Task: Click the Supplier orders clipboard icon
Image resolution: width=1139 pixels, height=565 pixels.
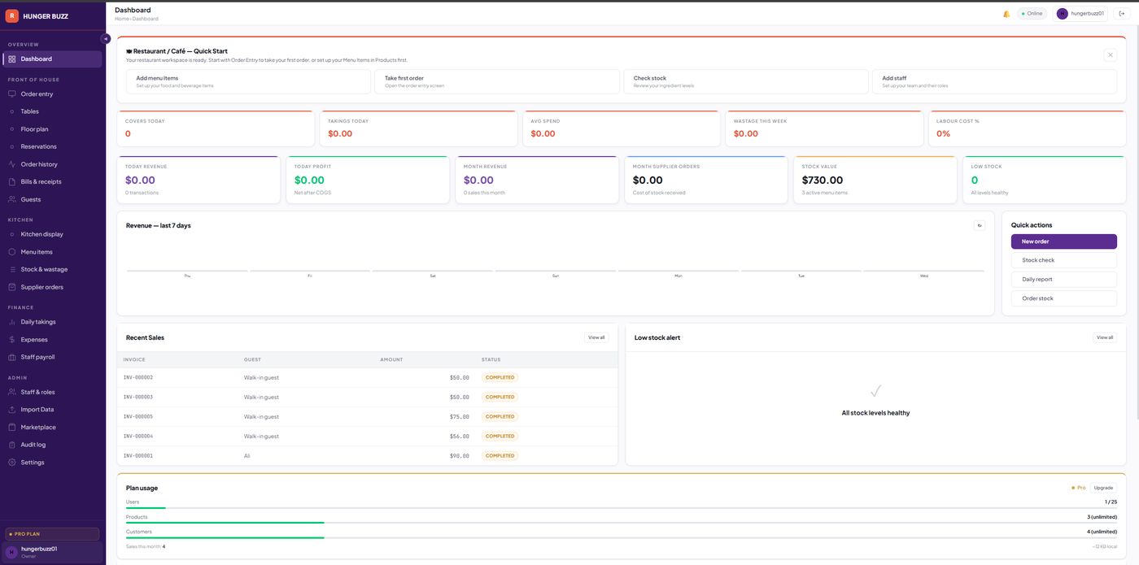Action: pyautogui.click(x=12, y=287)
